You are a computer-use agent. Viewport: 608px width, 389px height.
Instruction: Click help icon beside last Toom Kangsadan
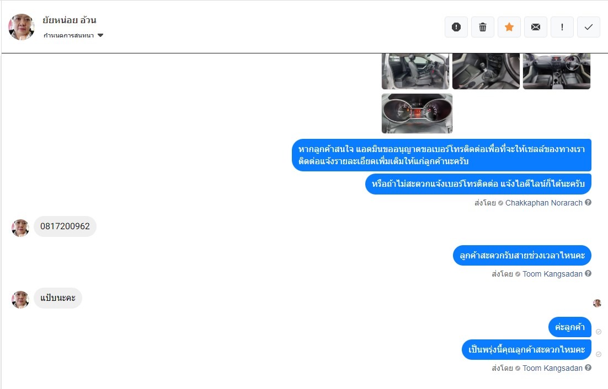coord(588,368)
